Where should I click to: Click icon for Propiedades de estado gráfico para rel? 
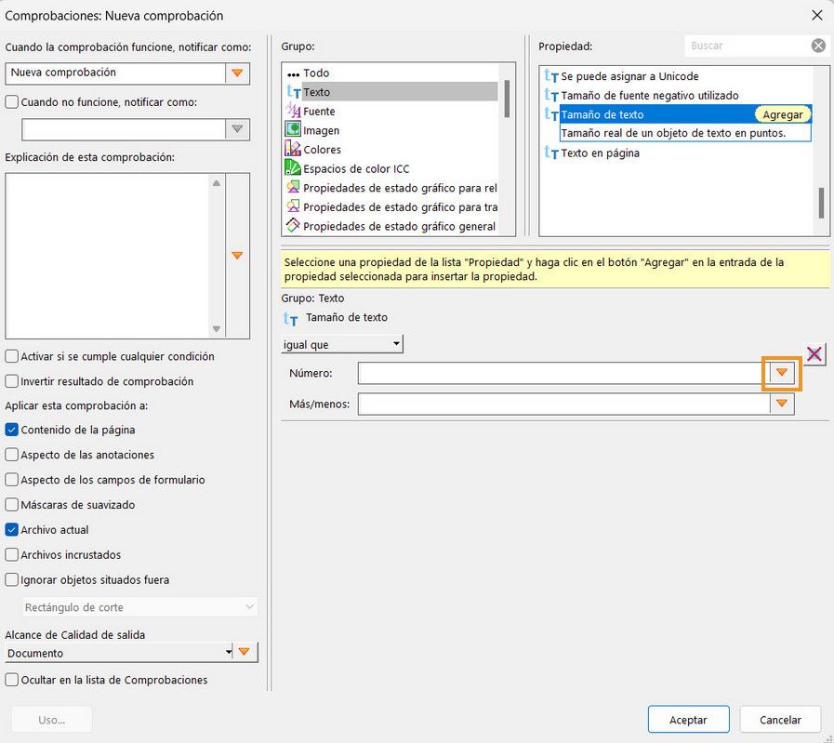[293, 187]
